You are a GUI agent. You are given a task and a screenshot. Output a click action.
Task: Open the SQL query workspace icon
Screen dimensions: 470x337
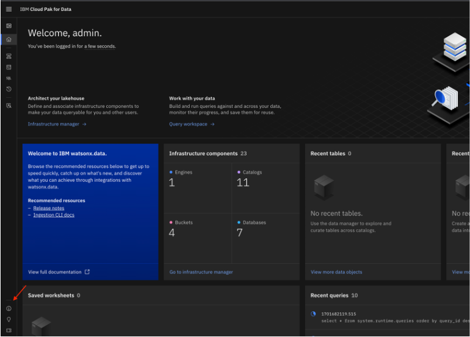(x=9, y=78)
